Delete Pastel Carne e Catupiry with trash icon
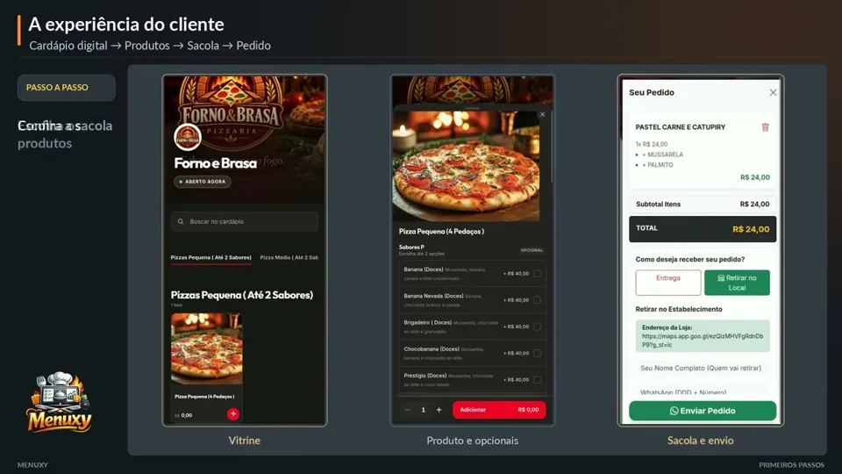This screenshot has height=474, width=842. point(765,127)
